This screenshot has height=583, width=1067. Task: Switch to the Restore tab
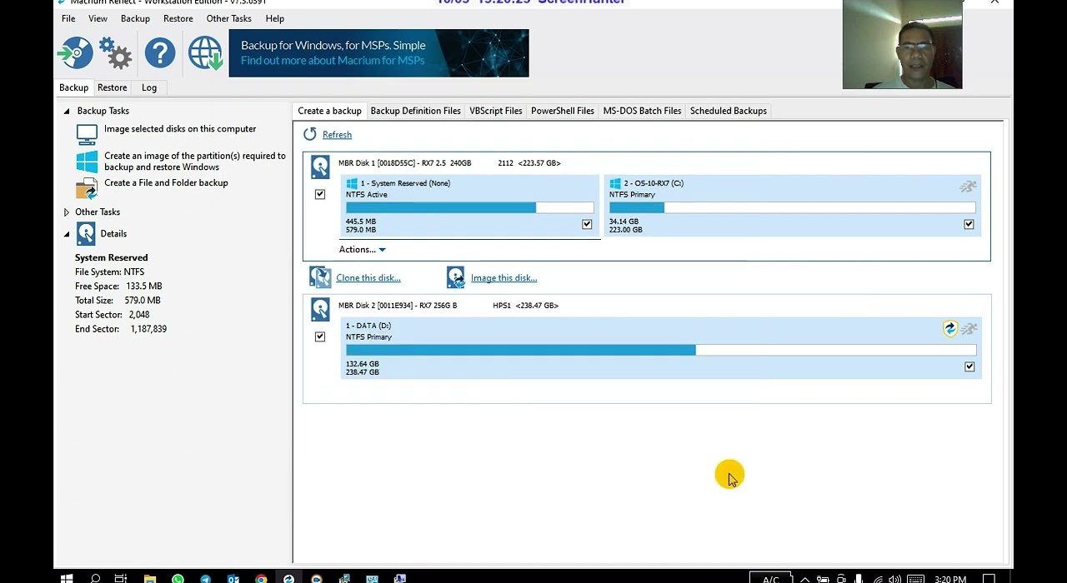tap(112, 87)
